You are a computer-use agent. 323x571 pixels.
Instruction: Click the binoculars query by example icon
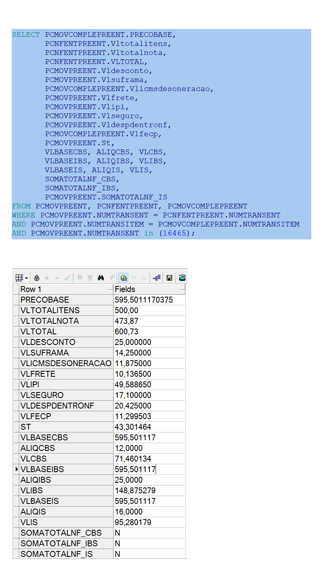pos(101,278)
